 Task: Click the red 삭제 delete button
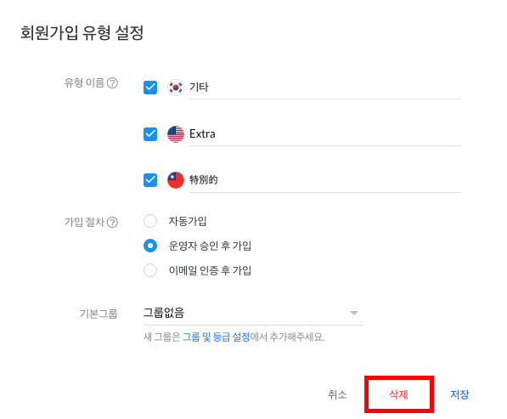click(398, 394)
